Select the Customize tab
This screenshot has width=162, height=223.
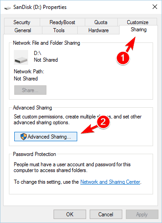tap(137, 22)
